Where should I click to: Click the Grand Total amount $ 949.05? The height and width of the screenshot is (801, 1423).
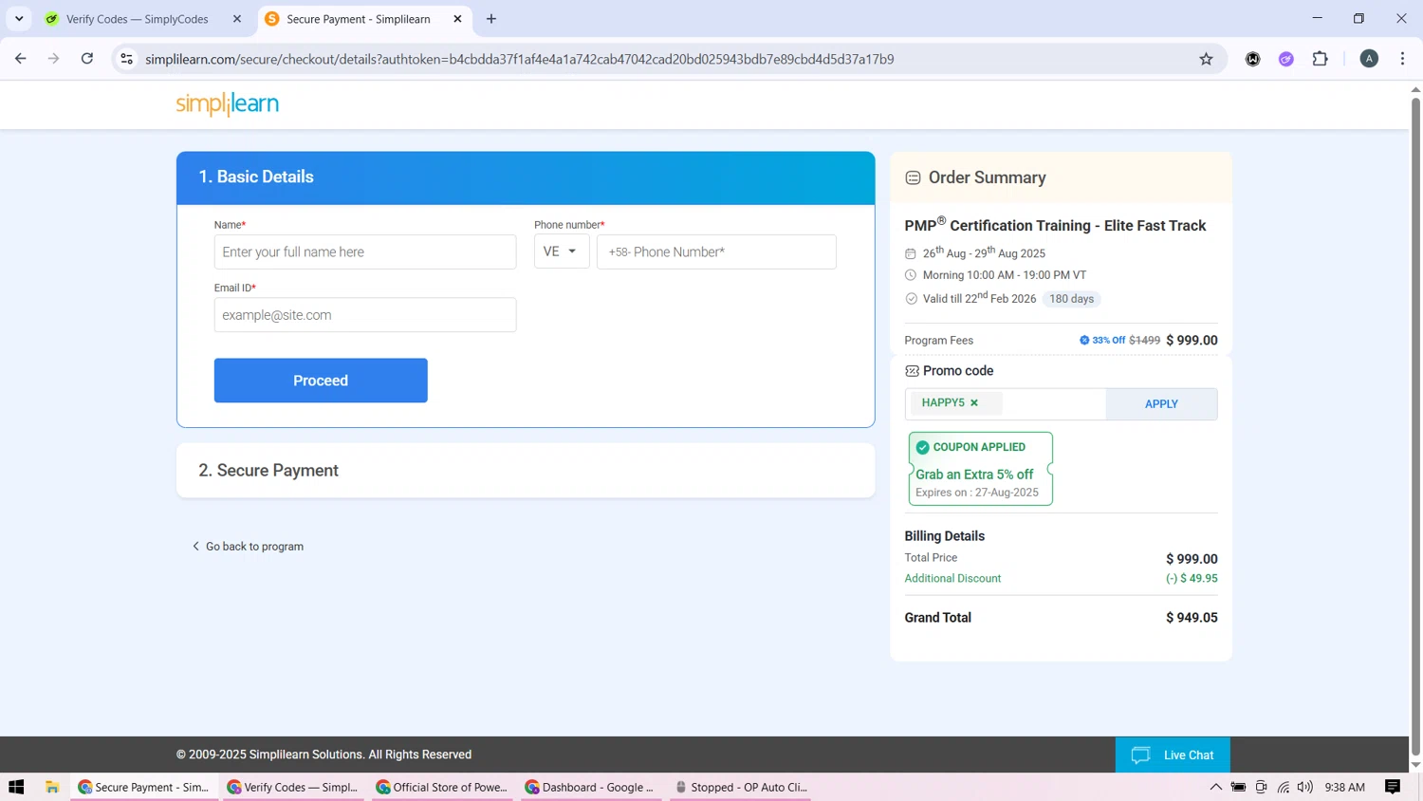coord(1192,618)
